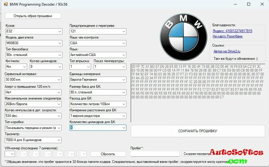
Task: Click 'Открыть образ прошивки' button
Action: [x=33, y=16]
